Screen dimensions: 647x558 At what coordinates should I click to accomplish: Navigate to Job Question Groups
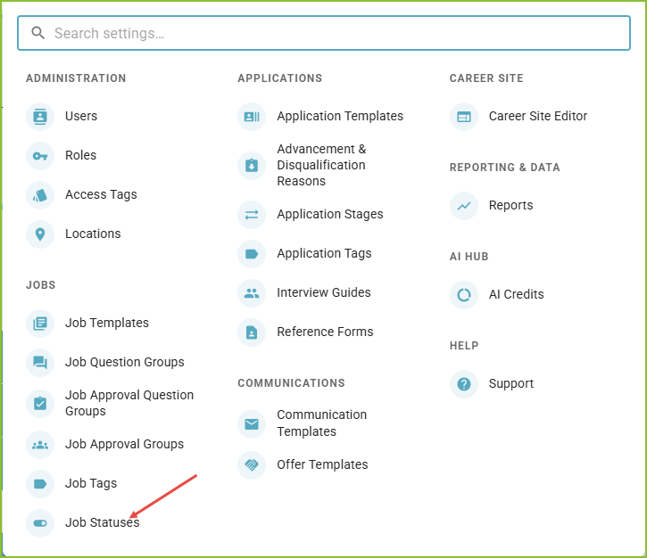click(125, 362)
